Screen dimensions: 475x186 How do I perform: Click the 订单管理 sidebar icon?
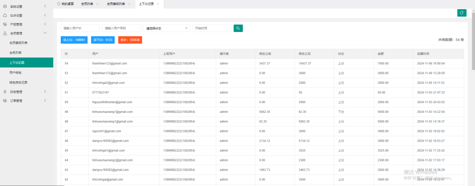pos(5,100)
